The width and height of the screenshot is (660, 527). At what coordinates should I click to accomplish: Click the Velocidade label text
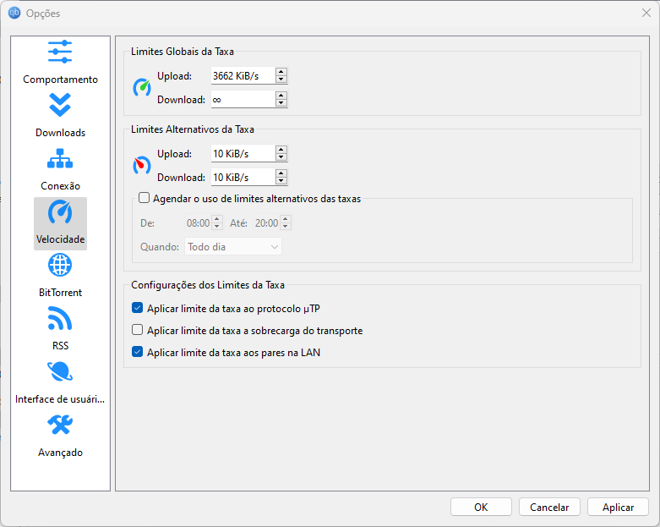[x=60, y=239]
